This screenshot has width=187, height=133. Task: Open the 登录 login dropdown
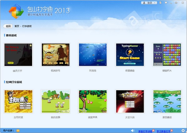pyautogui.click(x=149, y=3)
